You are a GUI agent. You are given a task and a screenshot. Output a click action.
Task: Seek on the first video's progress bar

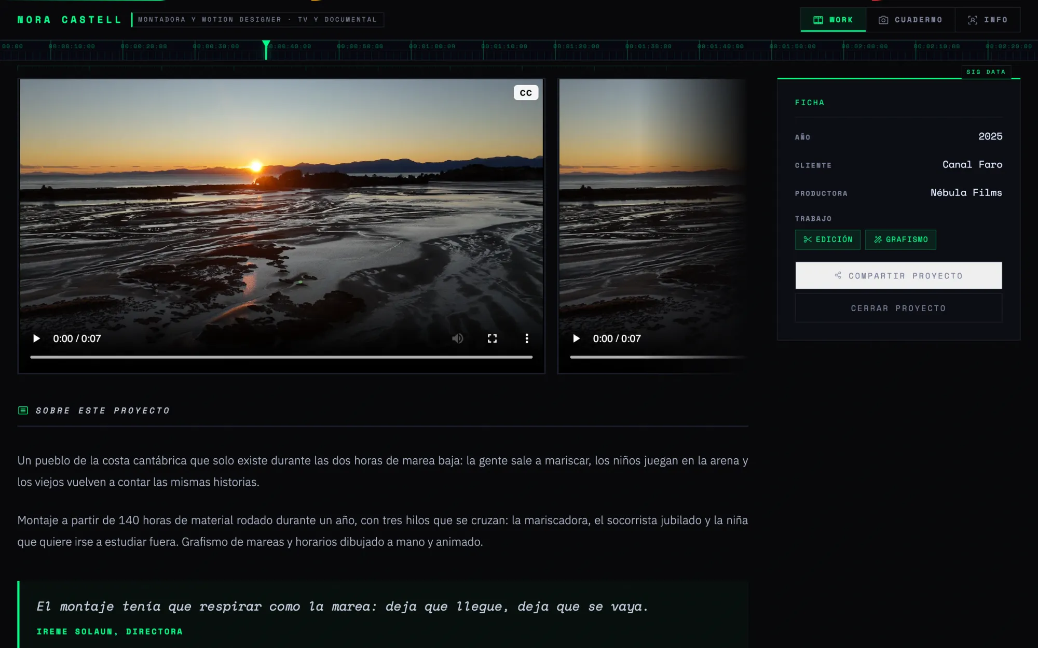(x=281, y=357)
